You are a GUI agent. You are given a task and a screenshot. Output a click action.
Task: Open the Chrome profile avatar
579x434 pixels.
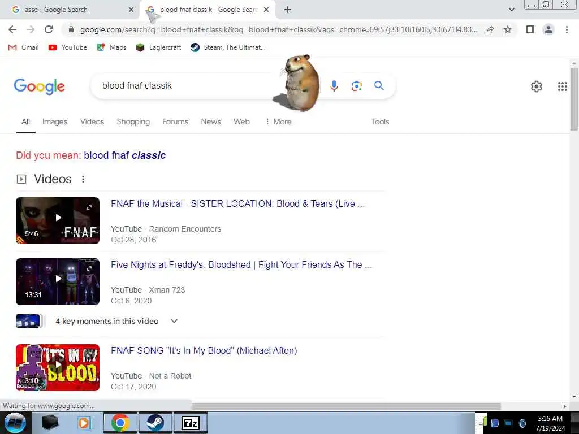[548, 29]
